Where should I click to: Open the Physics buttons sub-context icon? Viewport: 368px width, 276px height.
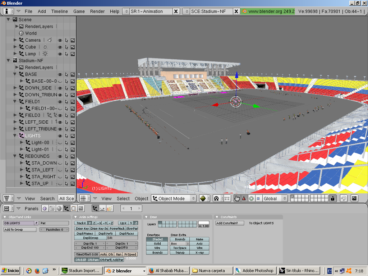pyautogui.click(x=102, y=208)
